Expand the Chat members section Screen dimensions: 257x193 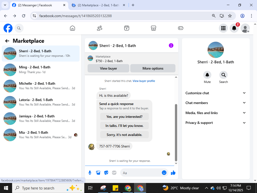pyautogui.click(x=216, y=103)
